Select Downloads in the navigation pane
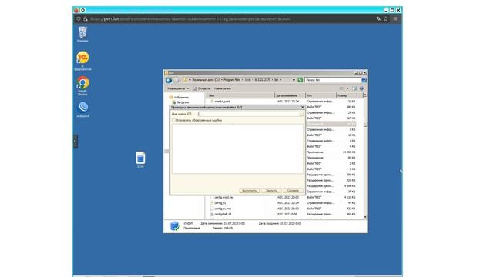493x277 pixels. 181,102
